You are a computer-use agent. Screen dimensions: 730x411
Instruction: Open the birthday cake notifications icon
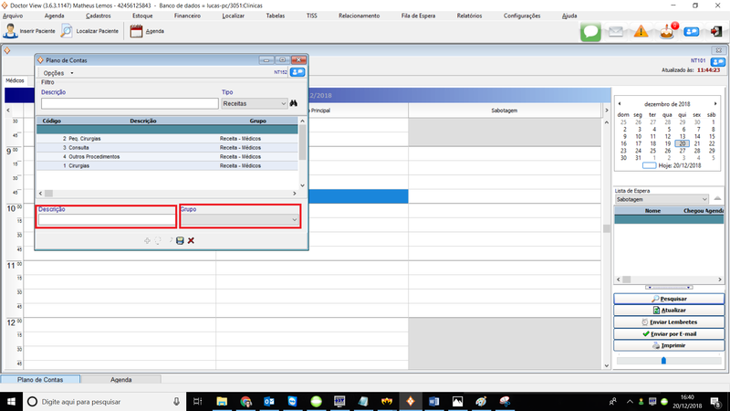pos(667,32)
